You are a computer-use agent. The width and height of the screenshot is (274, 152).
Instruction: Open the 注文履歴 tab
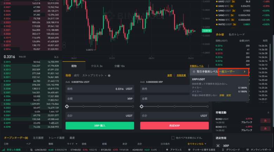38,138
